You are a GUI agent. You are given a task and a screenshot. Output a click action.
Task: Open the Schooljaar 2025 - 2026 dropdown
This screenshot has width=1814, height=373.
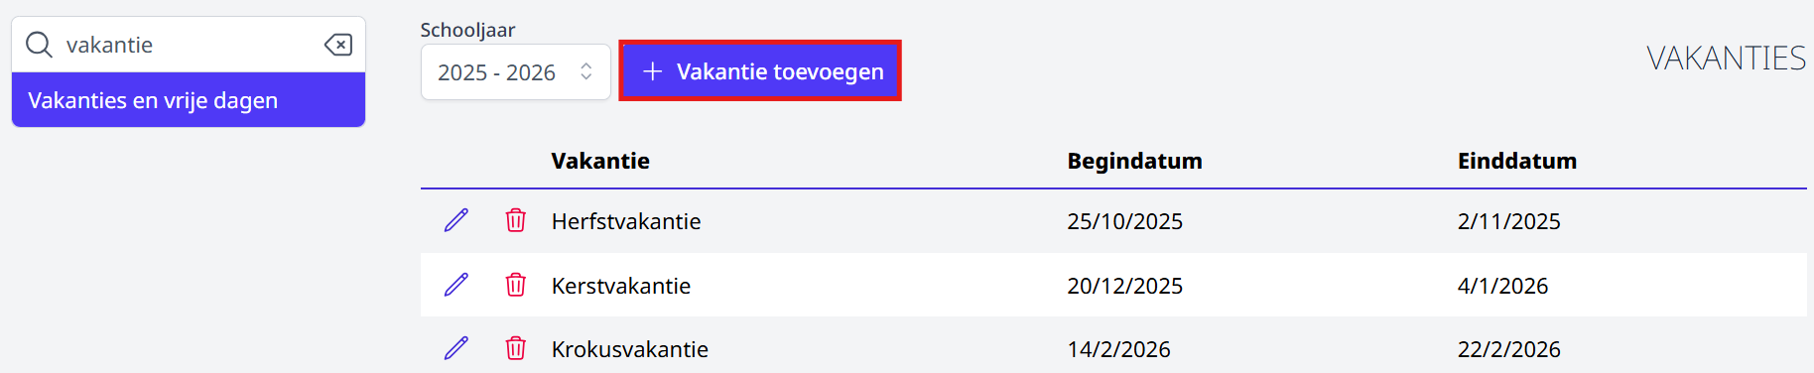pos(515,72)
